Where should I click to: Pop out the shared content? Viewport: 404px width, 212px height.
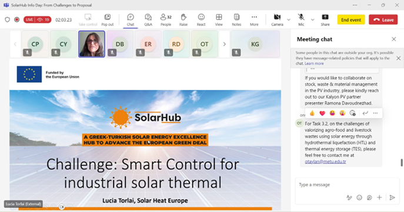pyautogui.click(x=108, y=20)
